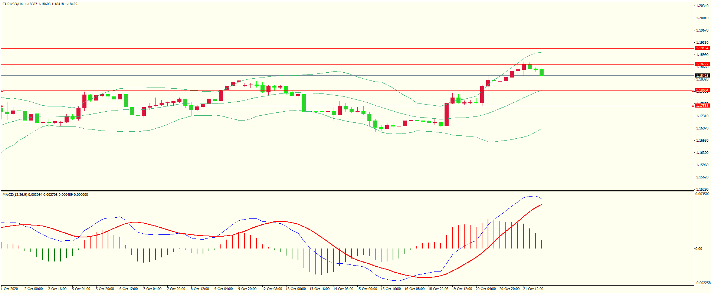Click the 9 Oct 04:00 time label
This screenshot has width=711, height=293.
click(224, 289)
